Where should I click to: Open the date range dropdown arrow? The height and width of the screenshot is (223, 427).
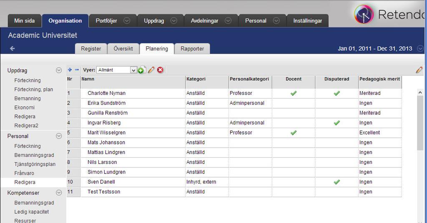tap(420, 48)
